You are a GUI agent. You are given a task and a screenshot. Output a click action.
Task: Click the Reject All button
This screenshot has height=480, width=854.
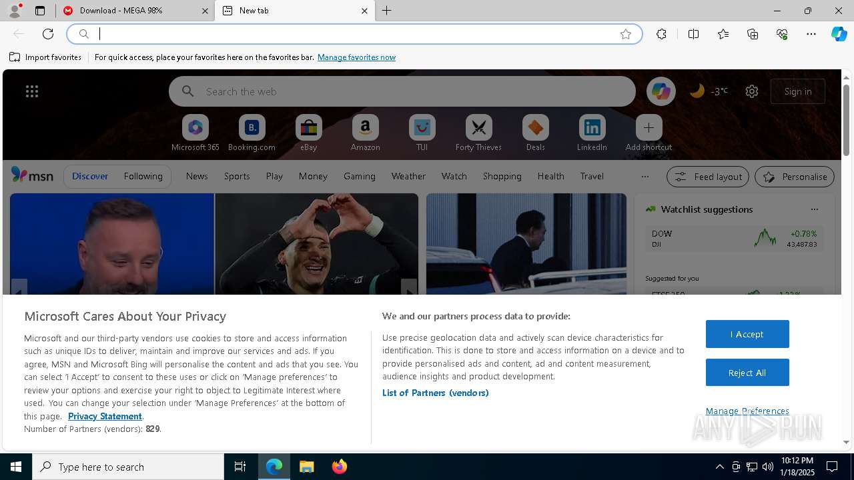tap(747, 373)
